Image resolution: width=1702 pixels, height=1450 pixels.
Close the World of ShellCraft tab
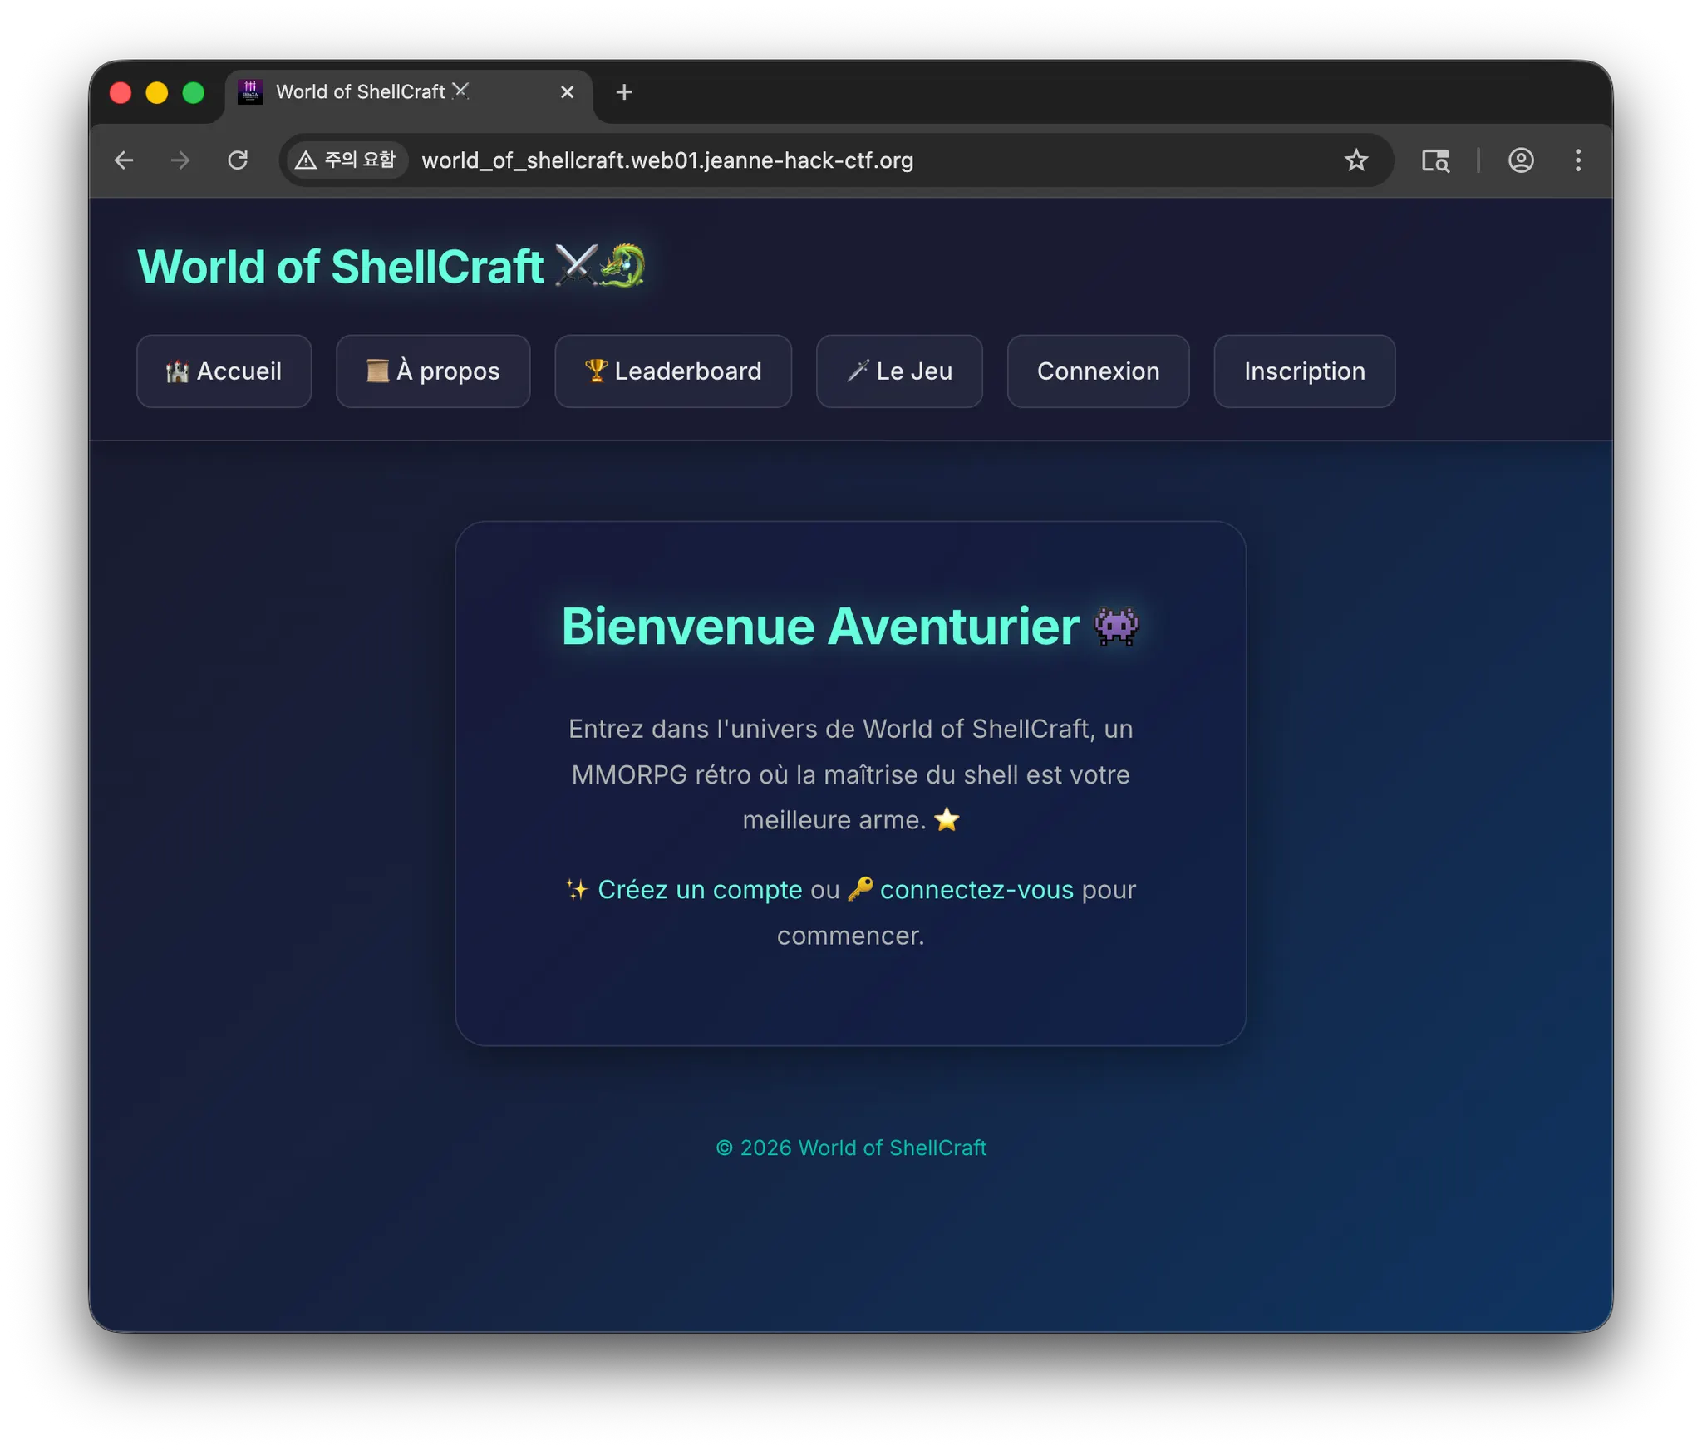tap(568, 92)
